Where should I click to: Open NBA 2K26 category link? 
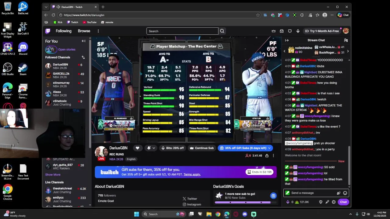[116, 159]
